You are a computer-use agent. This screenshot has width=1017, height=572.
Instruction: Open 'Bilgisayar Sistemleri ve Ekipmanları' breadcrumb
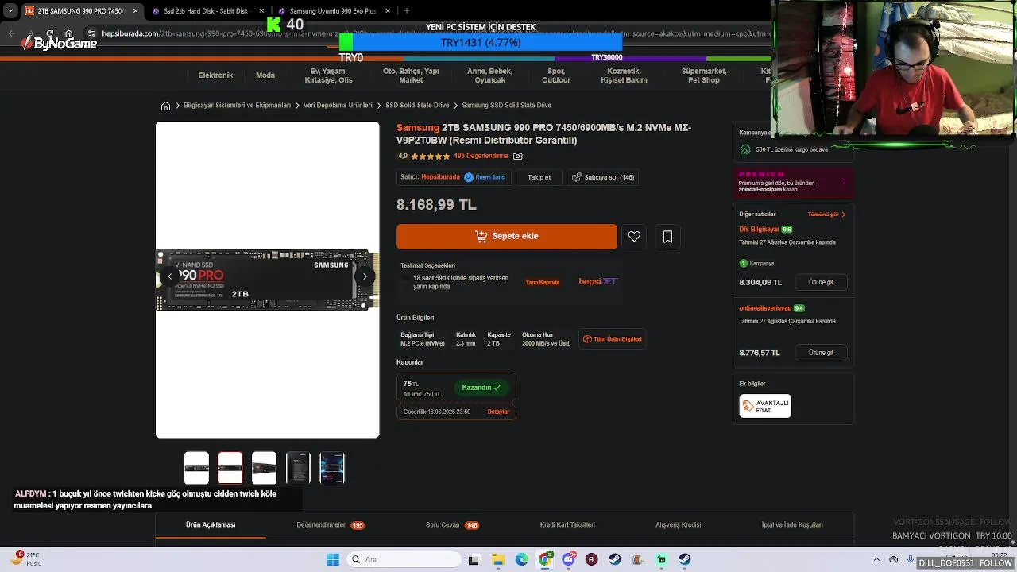coord(237,106)
